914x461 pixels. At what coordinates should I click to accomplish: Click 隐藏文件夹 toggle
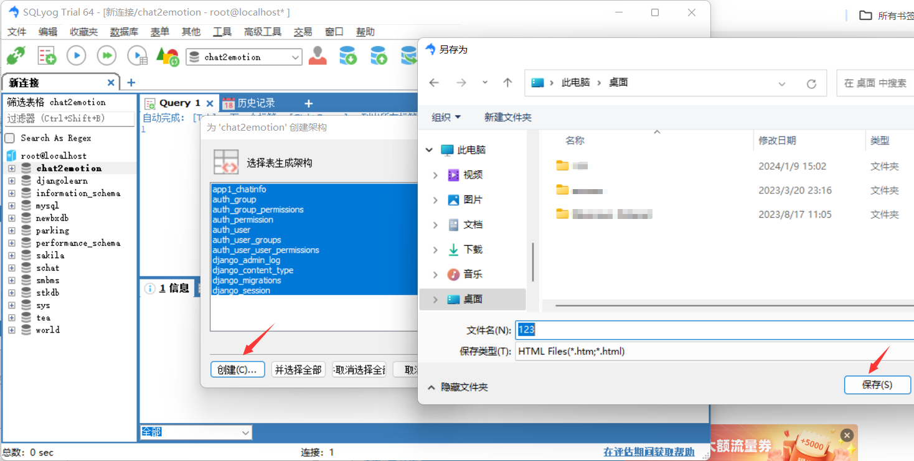457,387
